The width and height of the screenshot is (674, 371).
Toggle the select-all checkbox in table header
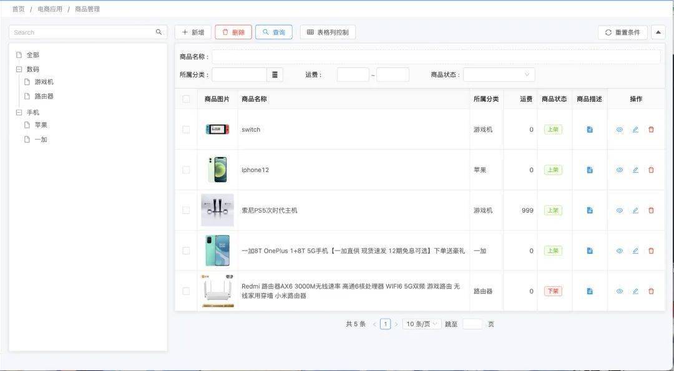tap(186, 99)
